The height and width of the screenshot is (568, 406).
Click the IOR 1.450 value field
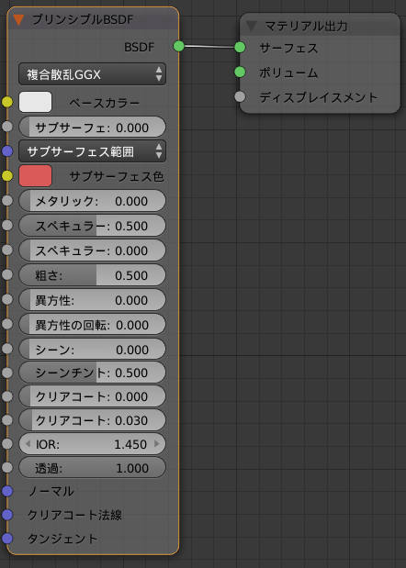click(93, 444)
